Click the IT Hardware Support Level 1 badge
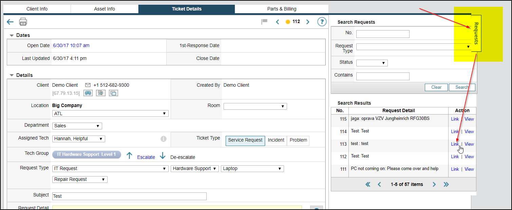Screen dimensions: 512x210 coord(87,154)
